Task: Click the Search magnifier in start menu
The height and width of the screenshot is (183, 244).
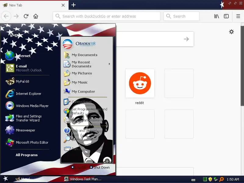Action: (67, 140)
